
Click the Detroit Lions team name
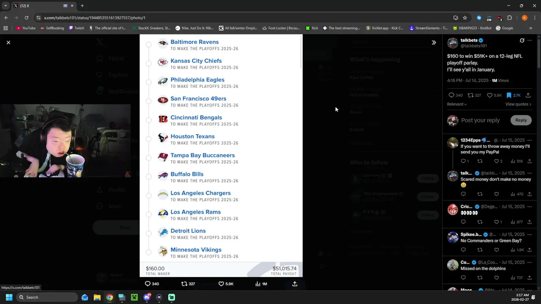click(188, 231)
